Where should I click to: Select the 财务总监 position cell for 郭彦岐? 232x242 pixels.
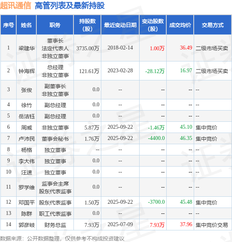(55, 225)
